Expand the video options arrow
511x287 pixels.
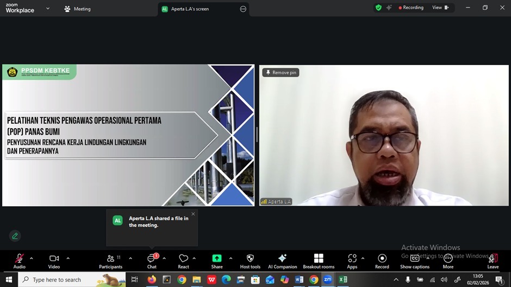tap(68, 258)
